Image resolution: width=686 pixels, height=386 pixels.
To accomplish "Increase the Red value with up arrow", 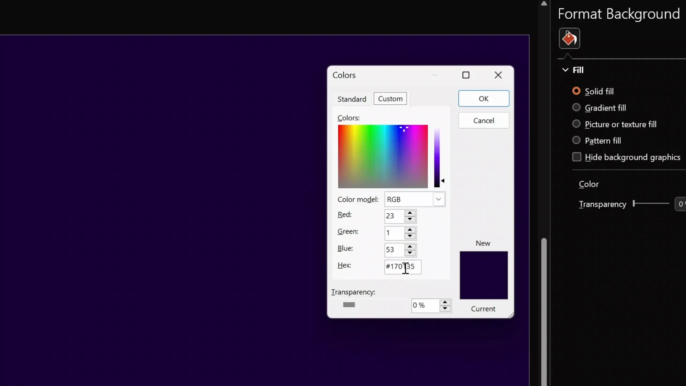I will [x=410, y=213].
